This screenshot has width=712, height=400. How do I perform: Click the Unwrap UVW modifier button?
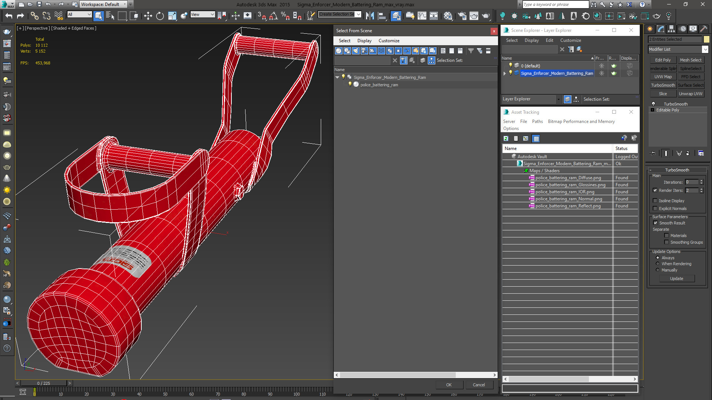pyautogui.click(x=690, y=94)
